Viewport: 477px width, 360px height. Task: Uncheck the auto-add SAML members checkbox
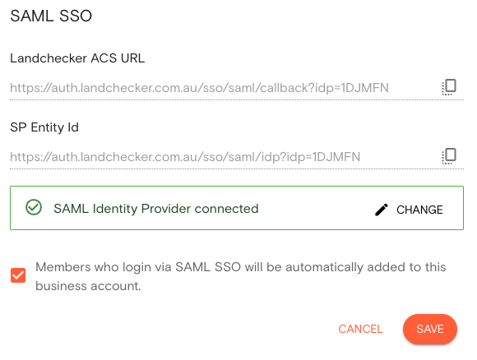18,275
